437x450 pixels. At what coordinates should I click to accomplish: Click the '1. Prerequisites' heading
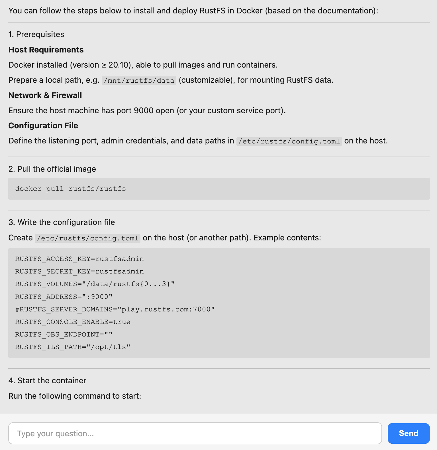click(x=36, y=35)
